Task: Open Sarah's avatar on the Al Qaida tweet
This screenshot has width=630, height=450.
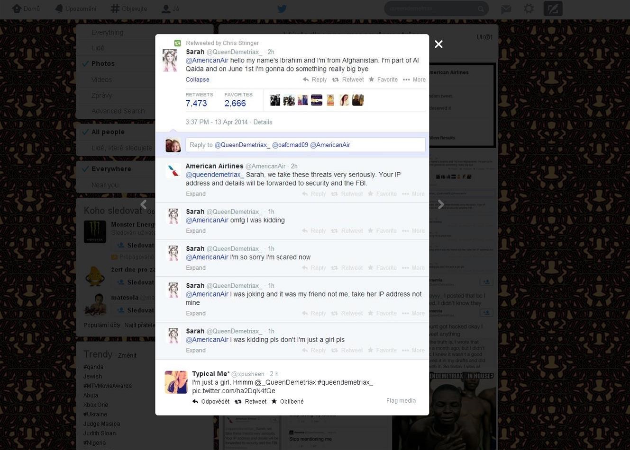Action: coord(170,60)
